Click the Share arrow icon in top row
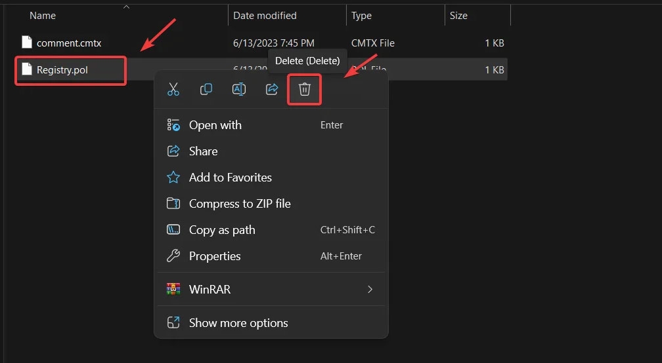Image resolution: width=662 pixels, height=363 pixels. 272,89
